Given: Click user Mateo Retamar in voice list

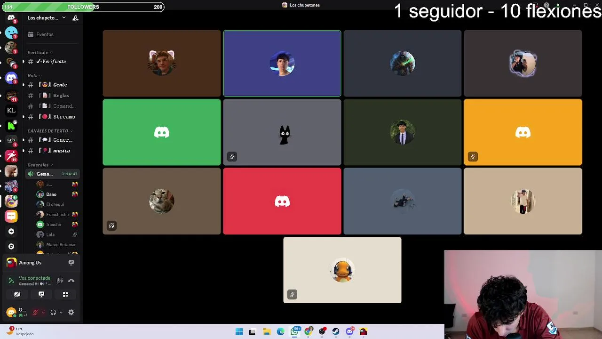Looking at the screenshot, I should pyautogui.click(x=56, y=244).
